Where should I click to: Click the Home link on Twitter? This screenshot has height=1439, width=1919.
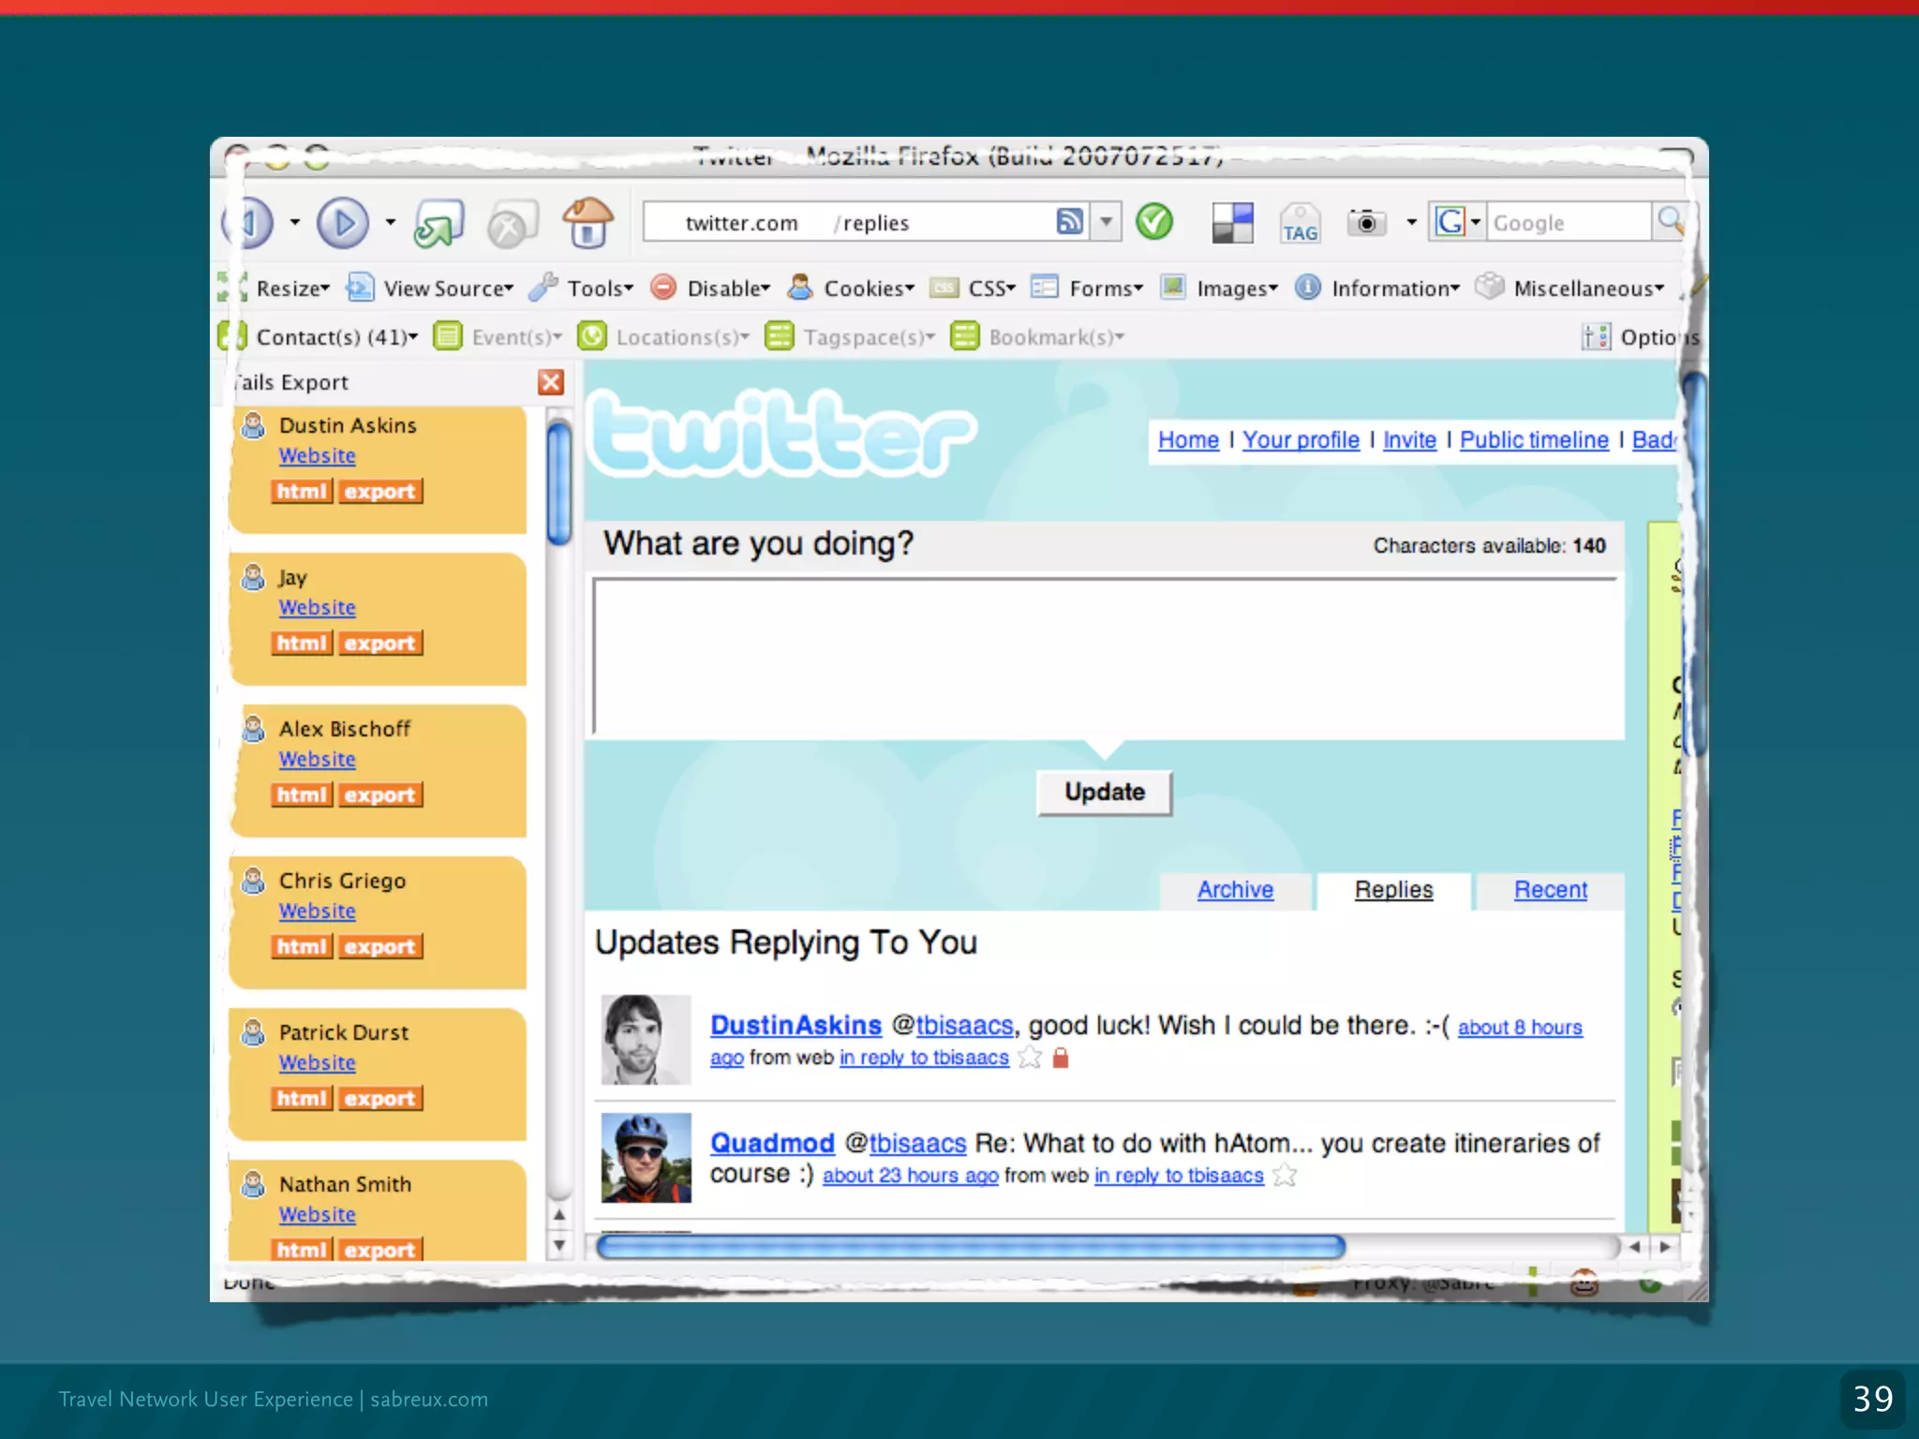1188,439
